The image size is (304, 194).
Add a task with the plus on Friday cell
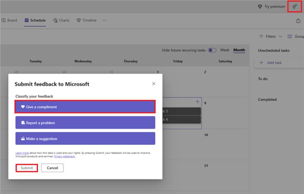point(197,101)
